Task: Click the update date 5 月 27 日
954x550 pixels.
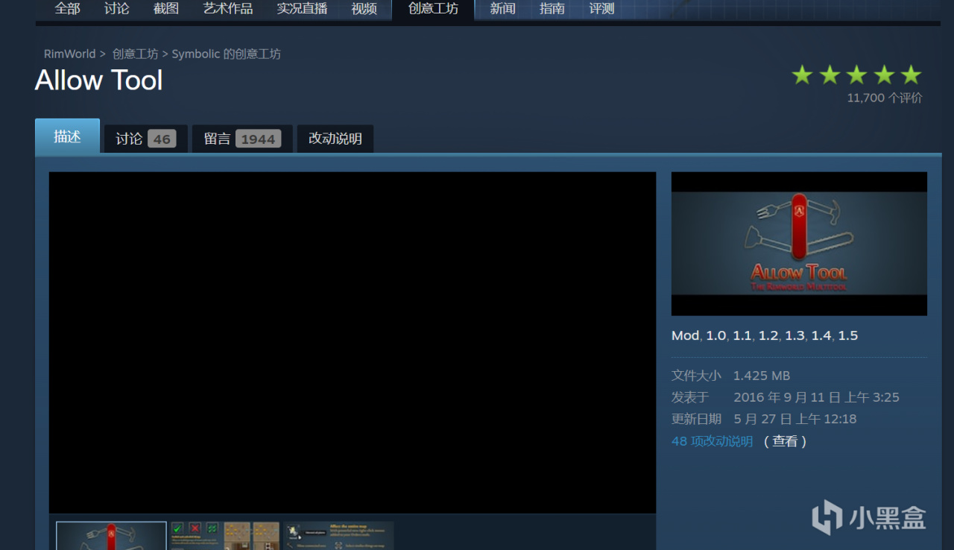Action: point(795,419)
